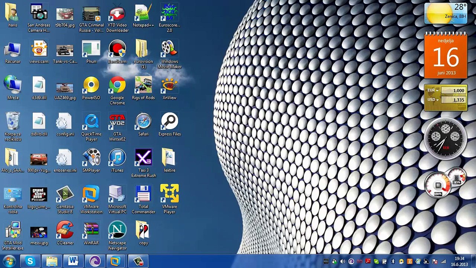Image resolution: width=476 pixels, height=268 pixels.
Task: Open the taskbar clock showing 19:34
Action: [x=460, y=261]
